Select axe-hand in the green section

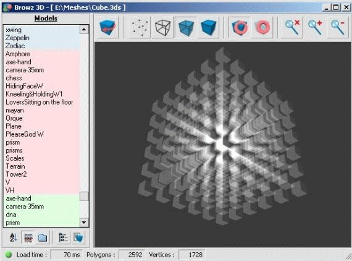pos(41,199)
